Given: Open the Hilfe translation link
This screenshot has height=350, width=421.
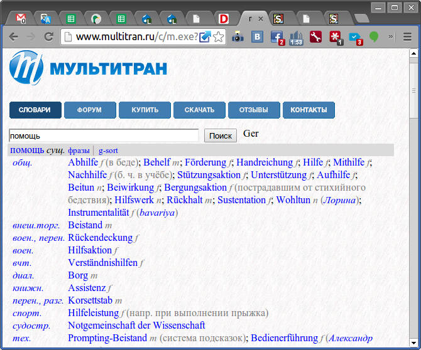Looking at the screenshot, I should (x=313, y=162).
